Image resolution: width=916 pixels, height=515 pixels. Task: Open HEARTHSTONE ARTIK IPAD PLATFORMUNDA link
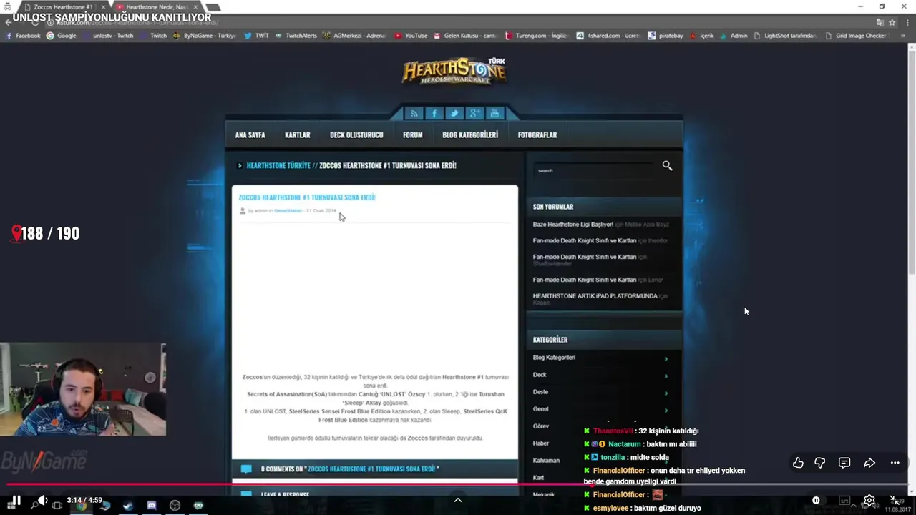(595, 295)
